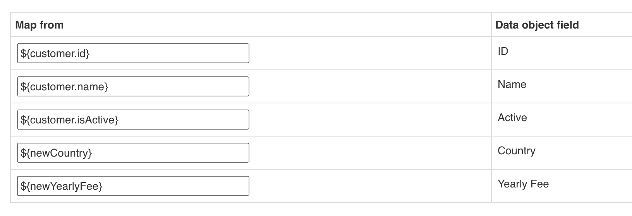Select the Active field label

512,118
